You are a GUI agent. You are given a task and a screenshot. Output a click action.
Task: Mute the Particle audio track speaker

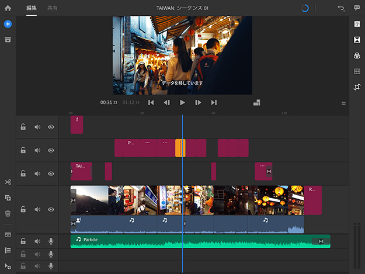pos(37,241)
